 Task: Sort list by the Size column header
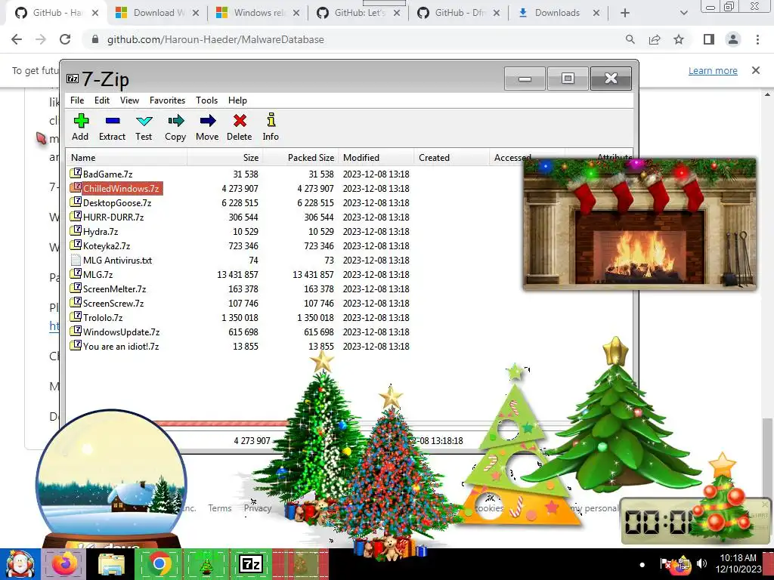coord(225,157)
